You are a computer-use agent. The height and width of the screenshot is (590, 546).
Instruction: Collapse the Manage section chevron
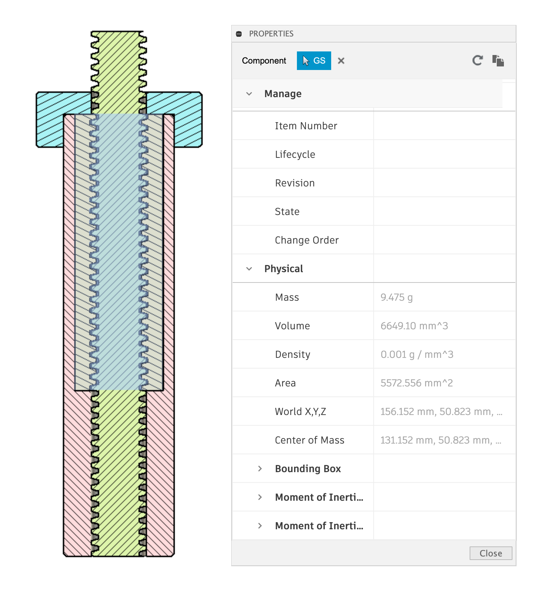tap(249, 94)
